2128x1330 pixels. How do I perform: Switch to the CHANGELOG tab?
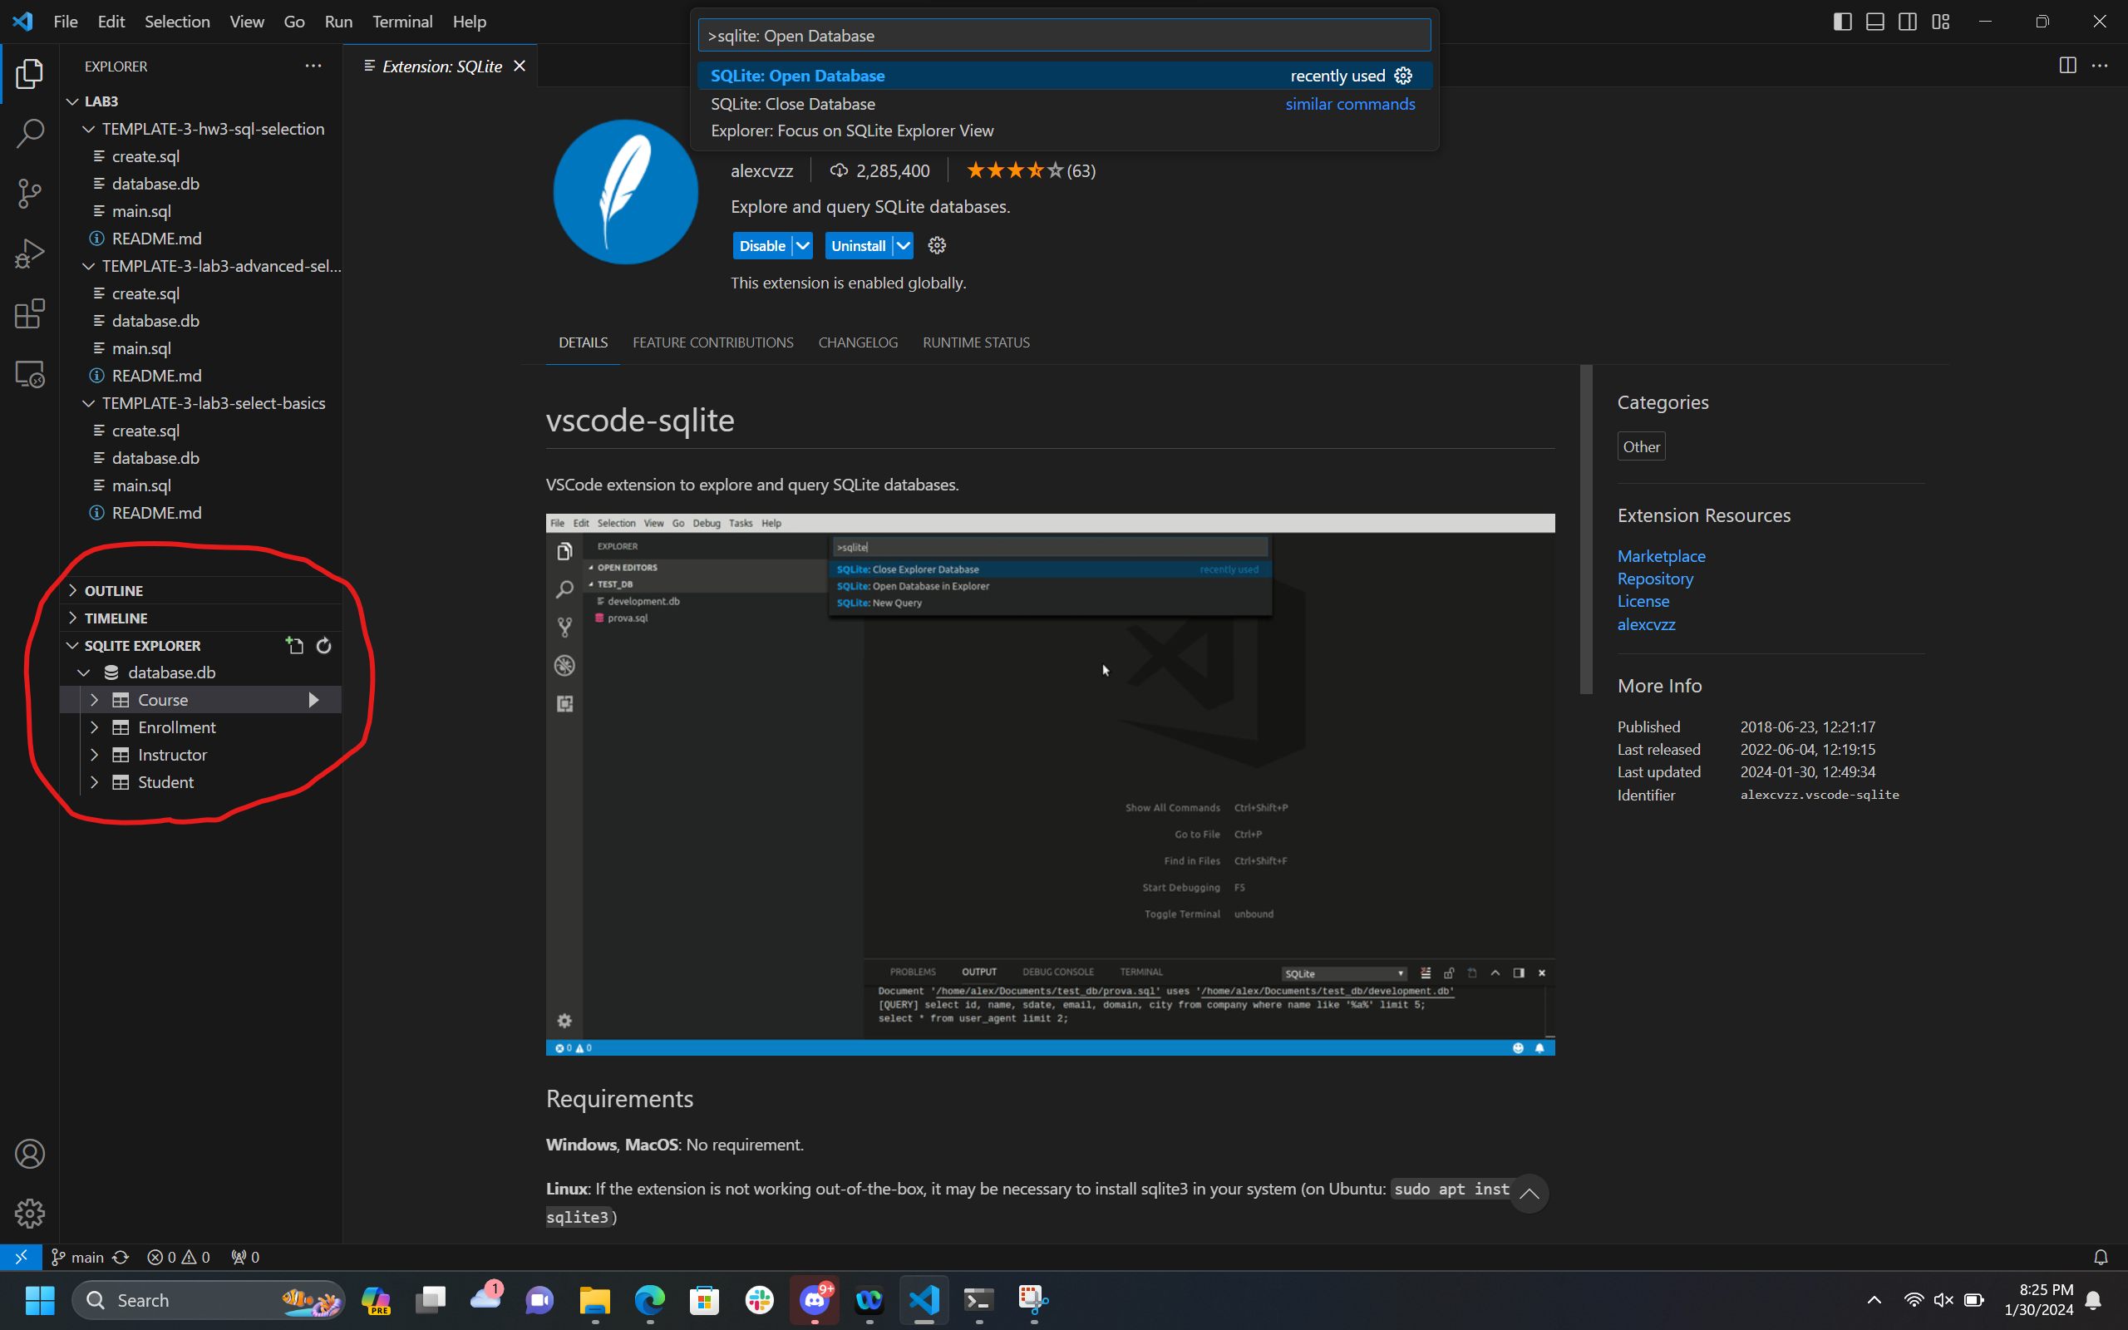(x=857, y=342)
